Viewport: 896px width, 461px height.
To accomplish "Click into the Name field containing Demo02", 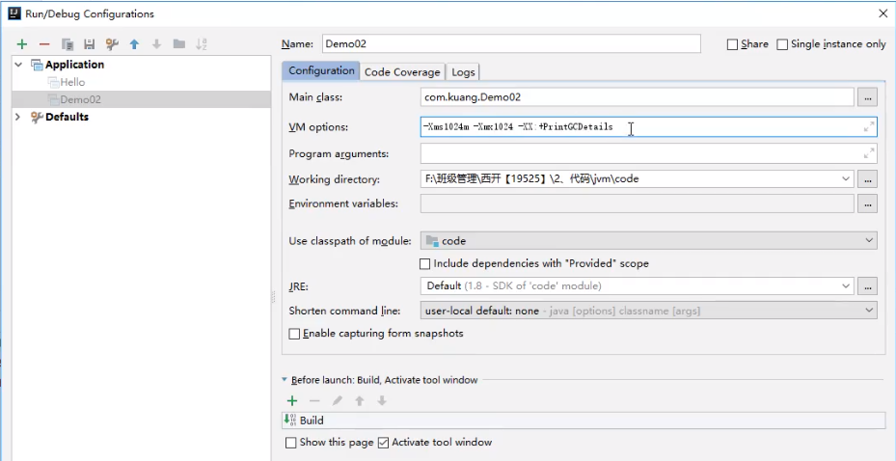I will (x=511, y=44).
